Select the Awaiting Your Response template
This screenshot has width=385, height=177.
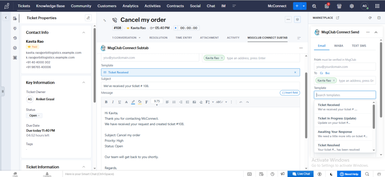(343, 133)
